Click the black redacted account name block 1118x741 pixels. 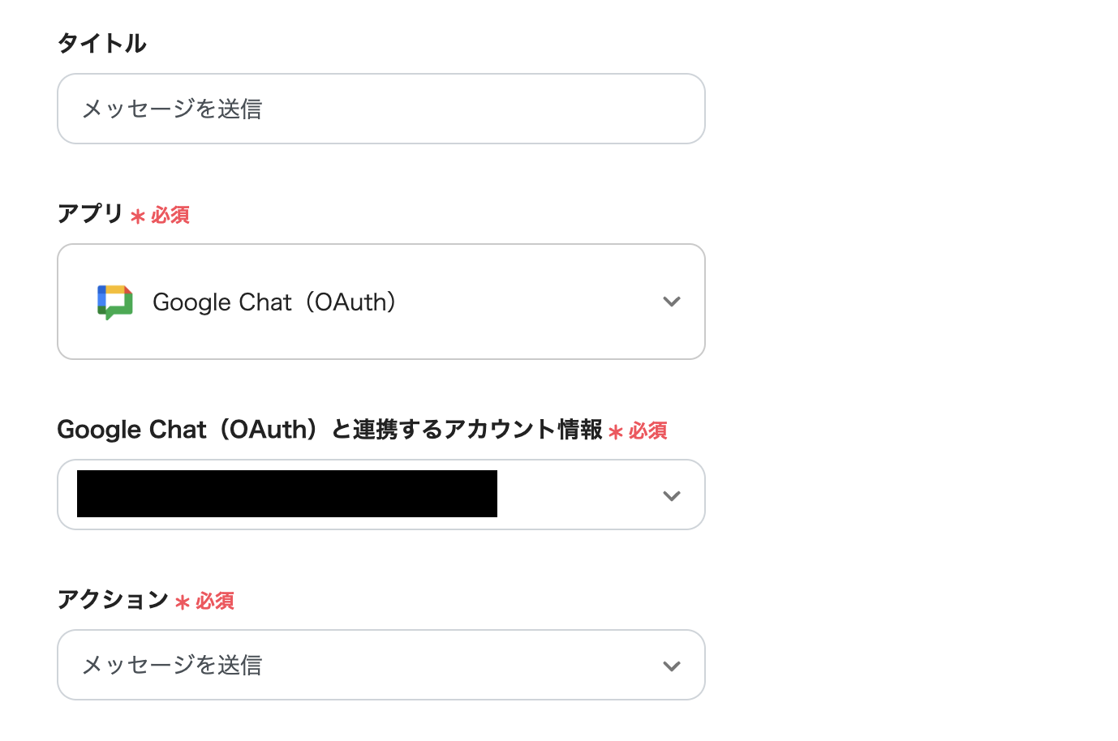point(287,494)
